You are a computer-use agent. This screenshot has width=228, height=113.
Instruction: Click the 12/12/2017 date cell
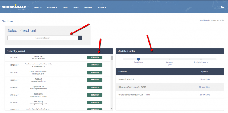click(14, 65)
